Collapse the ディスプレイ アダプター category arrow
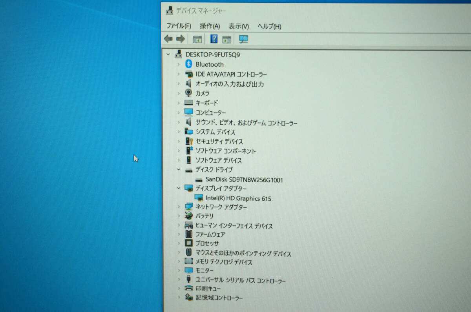Screen dimensions: 471x312 coord(178,188)
